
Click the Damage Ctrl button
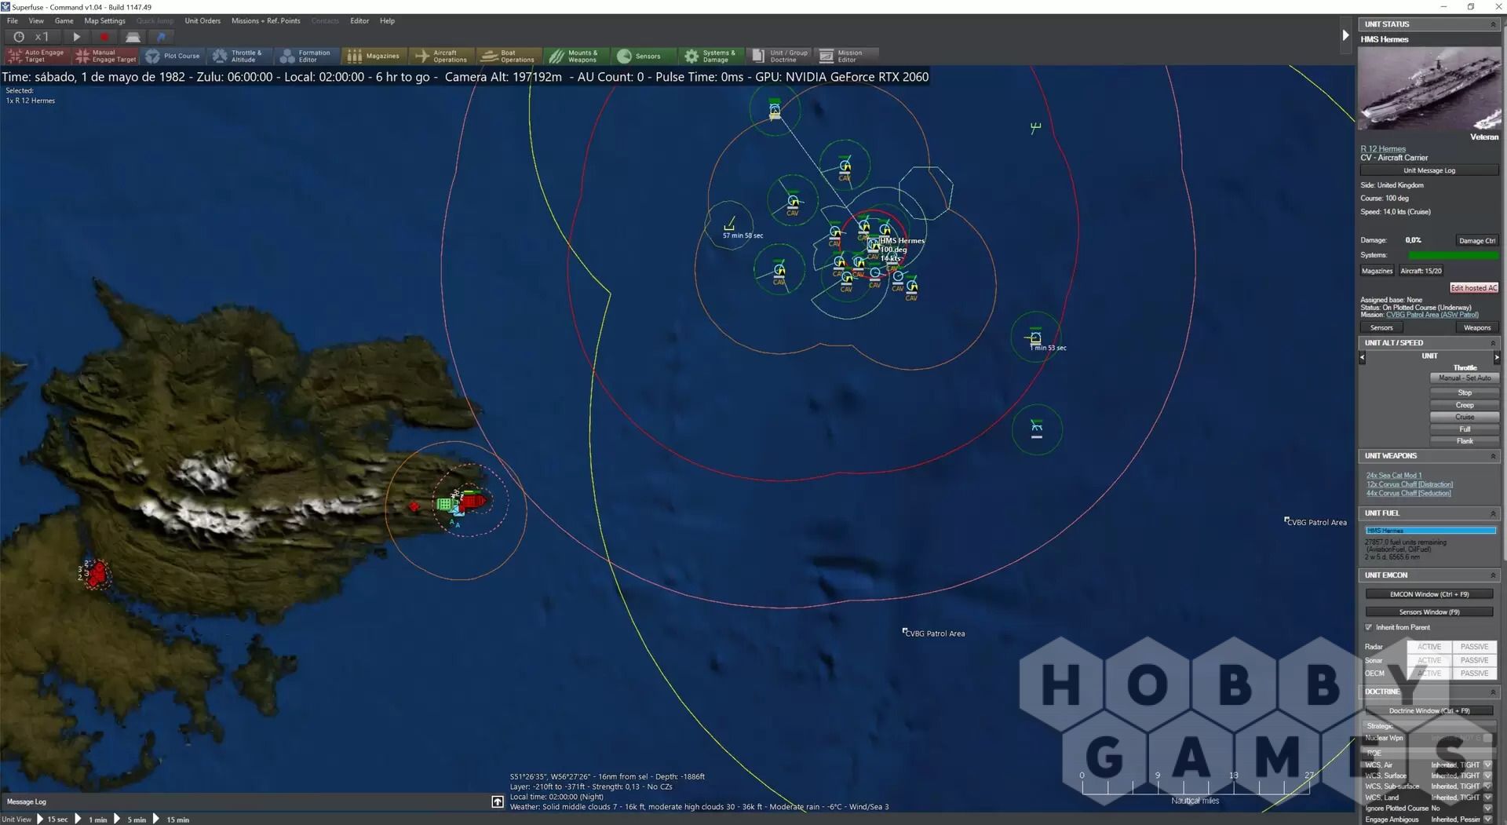click(x=1476, y=241)
